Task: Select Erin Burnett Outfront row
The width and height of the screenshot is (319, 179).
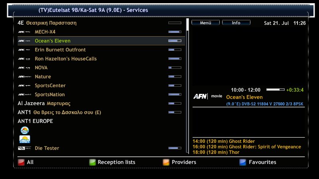Action: click(101, 50)
